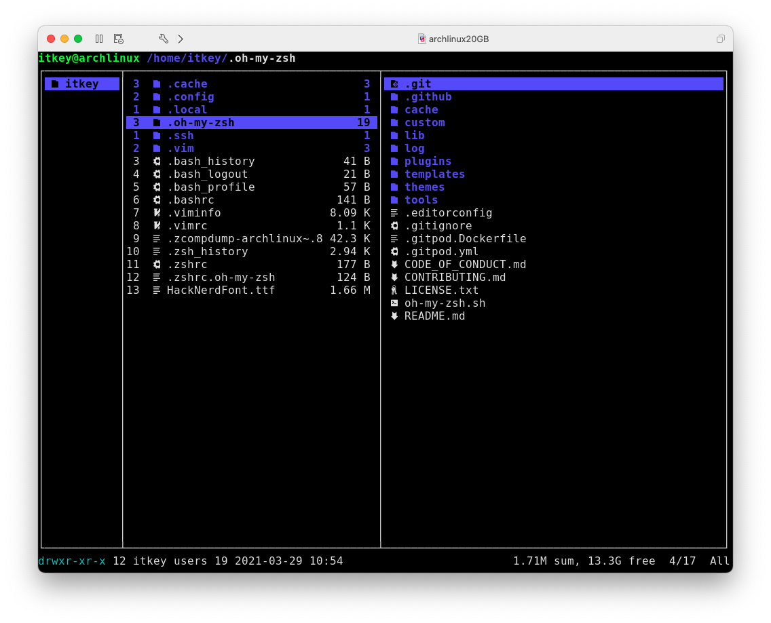Select the custom folder in preview pane
Screen dimensions: 771x623
tap(425, 122)
